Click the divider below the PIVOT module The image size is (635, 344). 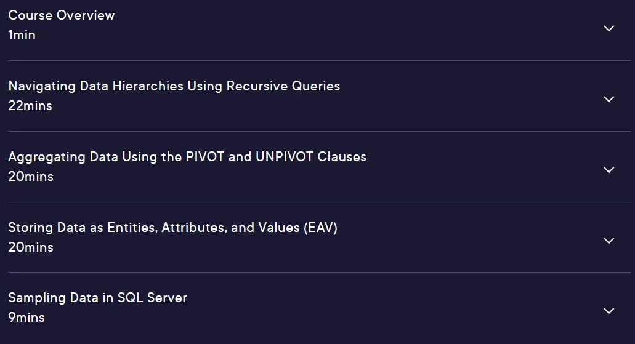(x=319, y=202)
